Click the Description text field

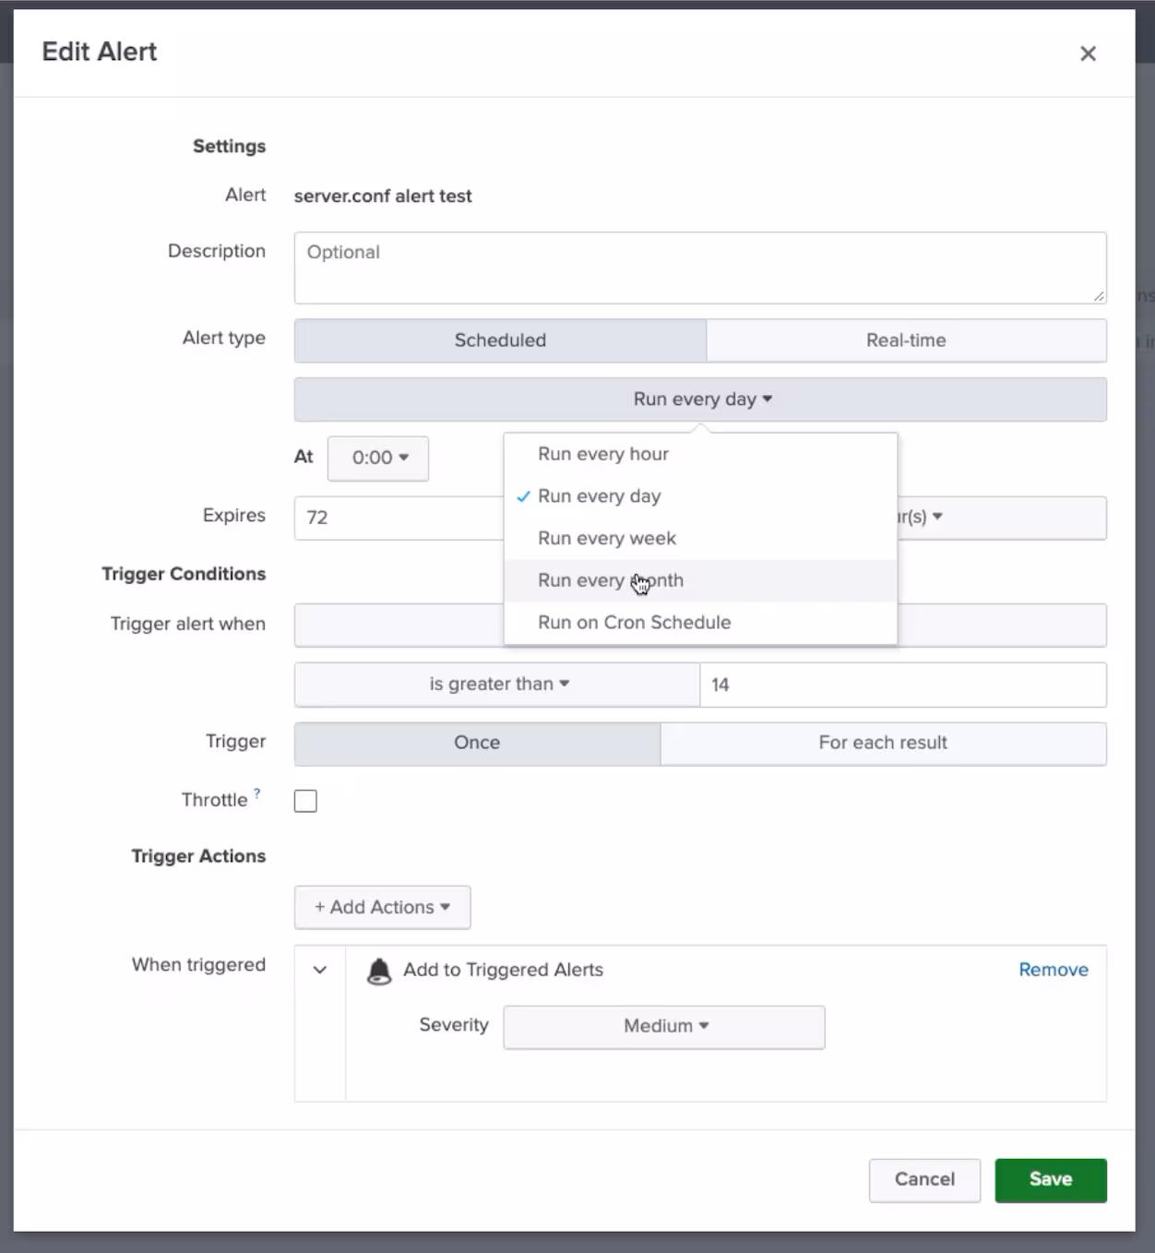point(699,268)
